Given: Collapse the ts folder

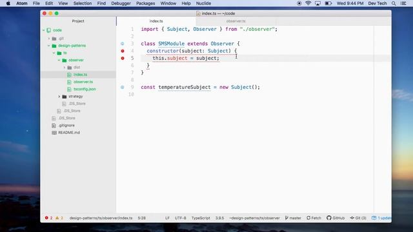Looking at the screenshot, I should [54, 53].
